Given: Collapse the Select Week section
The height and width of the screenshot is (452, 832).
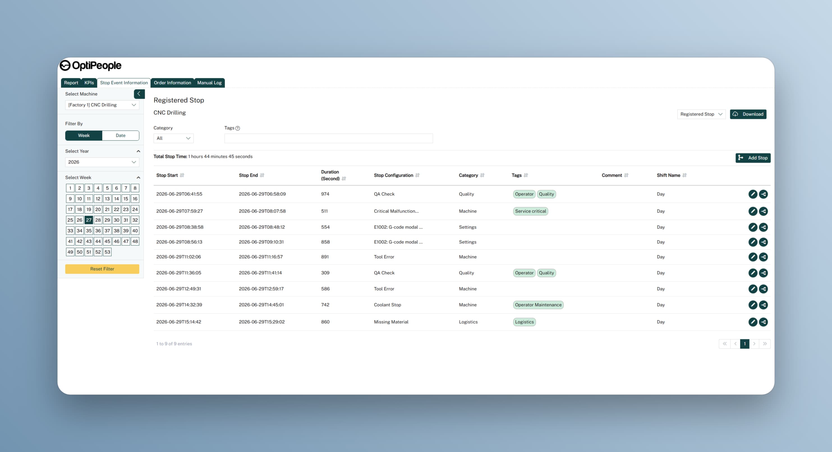Looking at the screenshot, I should tap(138, 177).
